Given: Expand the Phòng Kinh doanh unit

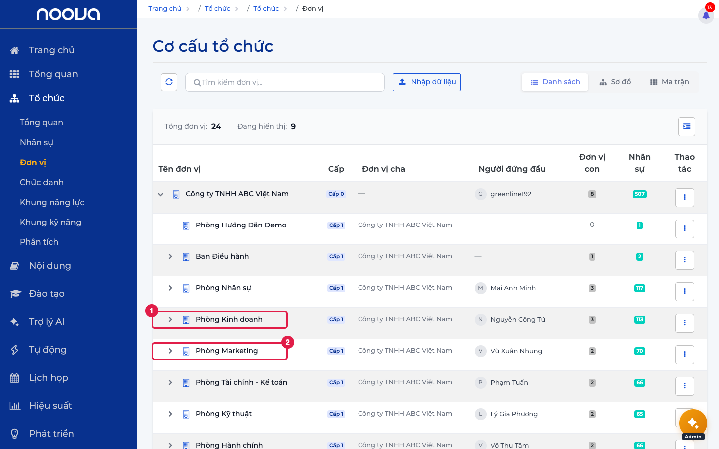Looking at the screenshot, I should point(170,320).
